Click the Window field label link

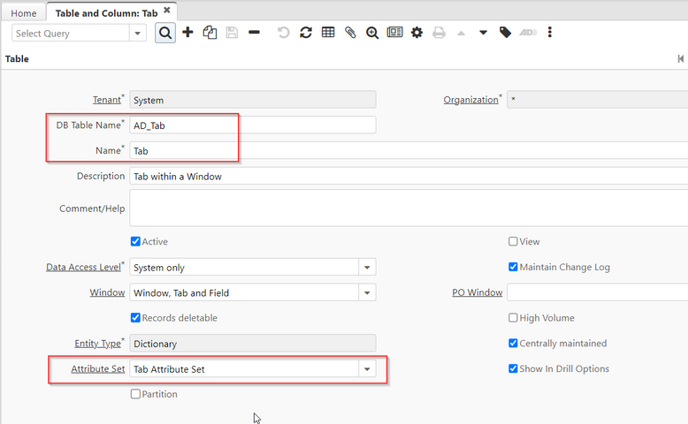pyautogui.click(x=107, y=292)
